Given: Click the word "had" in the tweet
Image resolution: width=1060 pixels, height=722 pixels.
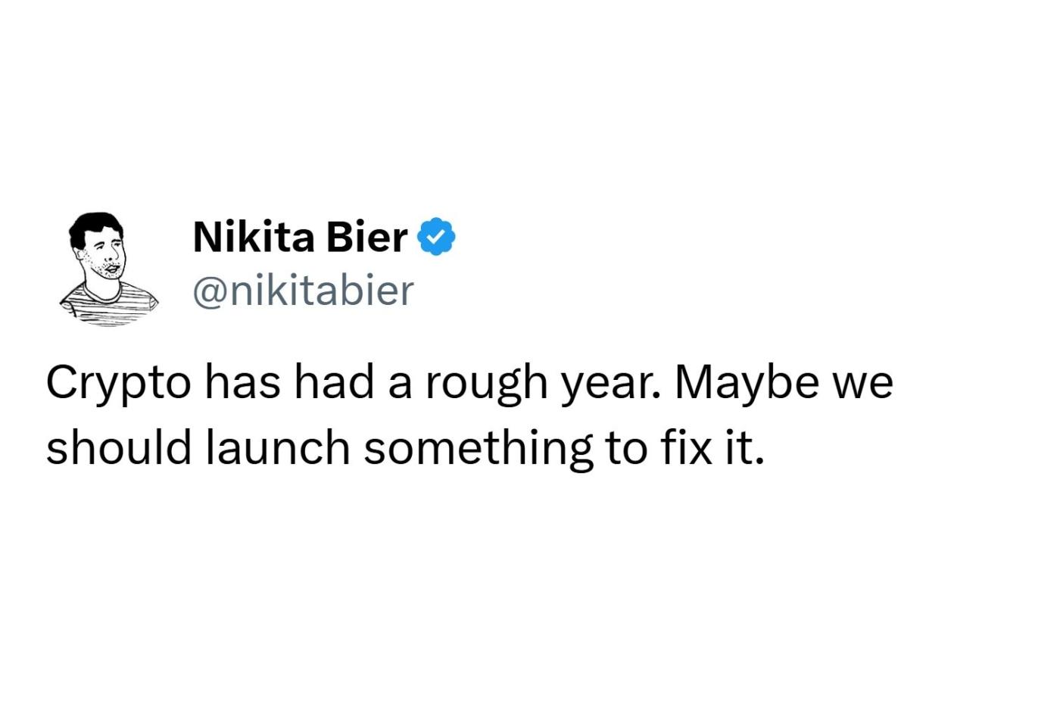Looking at the screenshot, I should 334,381.
